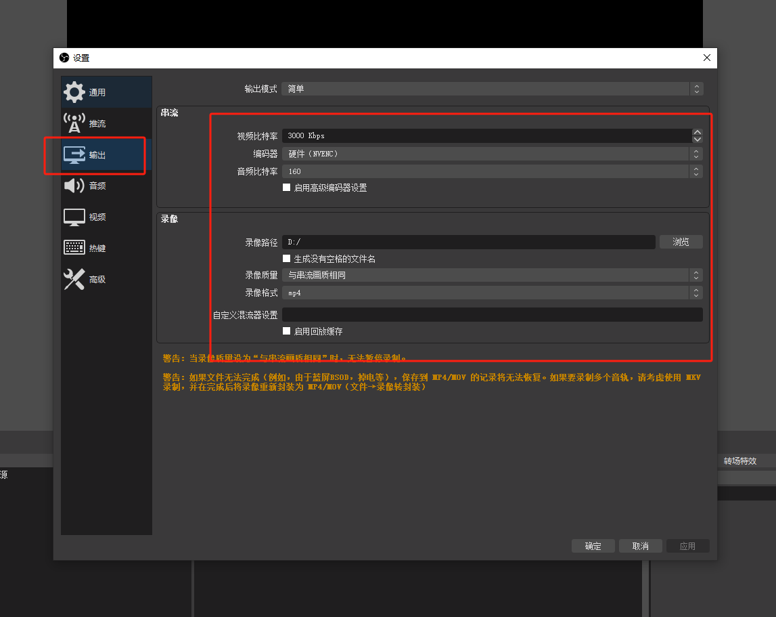Viewport: 776px width, 617px height.
Task: Click the 浏览 browse button
Action: (681, 242)
